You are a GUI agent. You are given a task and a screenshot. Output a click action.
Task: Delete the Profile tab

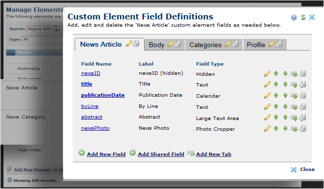279,44
